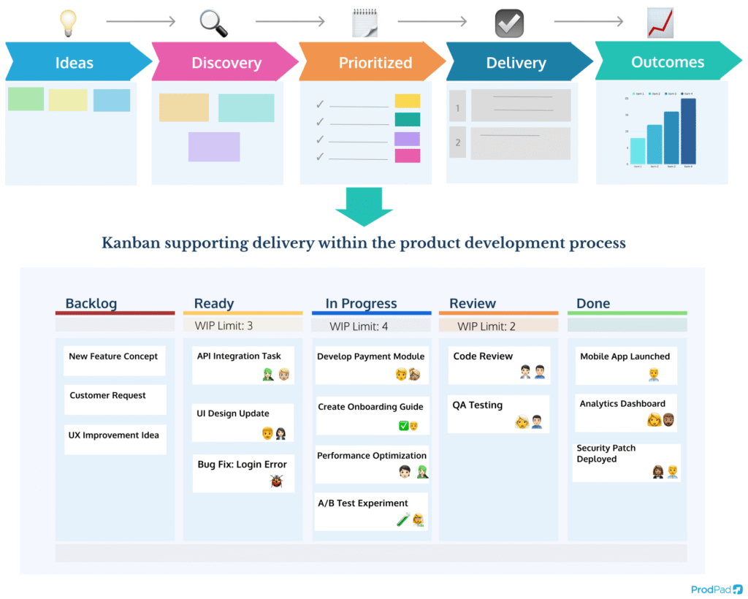Viewport: 748px width, 599px height.
Task: Click the 'Mobile App Launched' title text
Action: coord(625,356)
